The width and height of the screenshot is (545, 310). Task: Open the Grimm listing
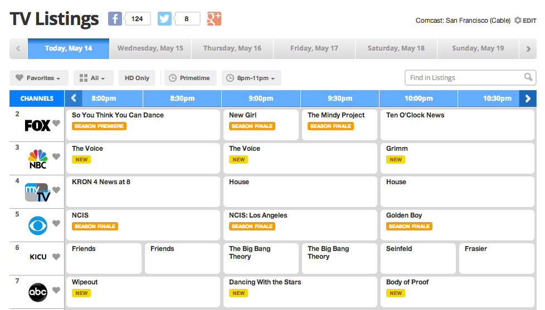(458, 158)
